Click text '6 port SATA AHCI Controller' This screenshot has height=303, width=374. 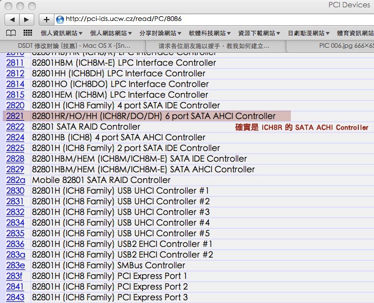coord(220,116)
